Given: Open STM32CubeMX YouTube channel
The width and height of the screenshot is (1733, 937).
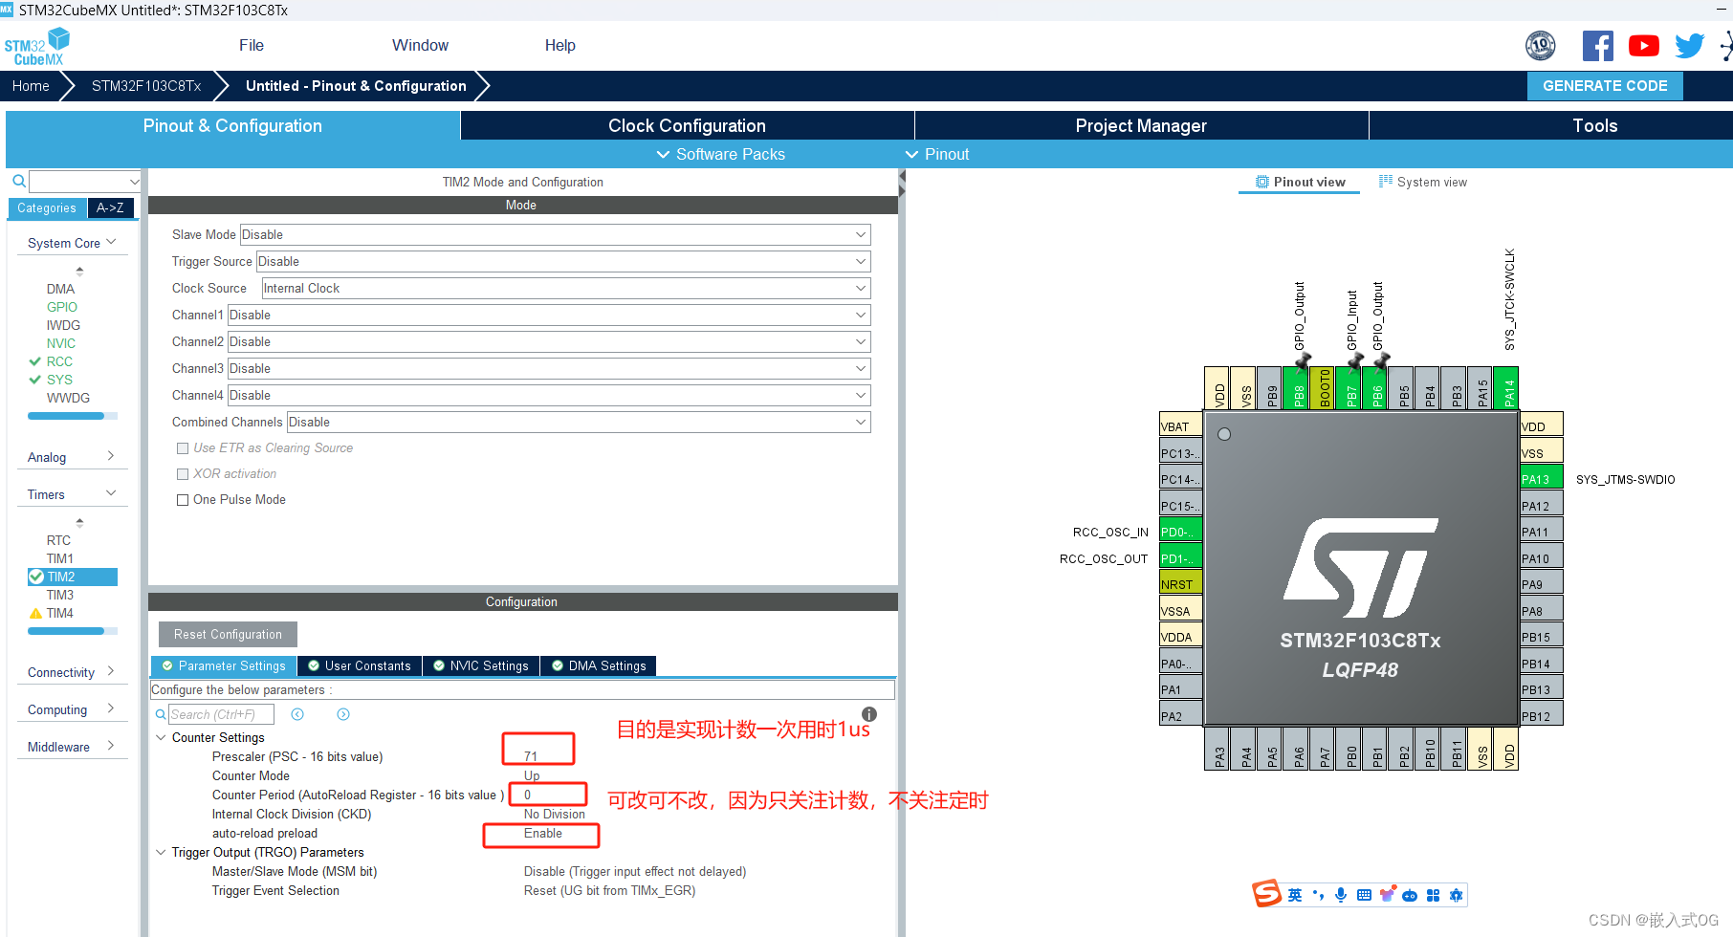Looking at the screenshot, I should coord(1643,45).
